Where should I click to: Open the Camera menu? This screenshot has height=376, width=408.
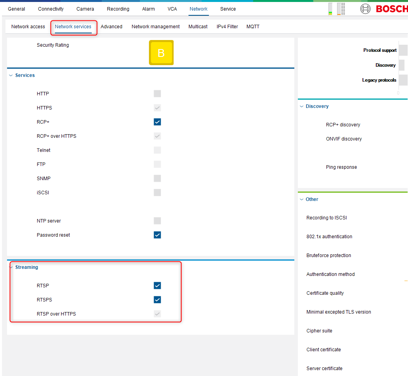(85, 9)
